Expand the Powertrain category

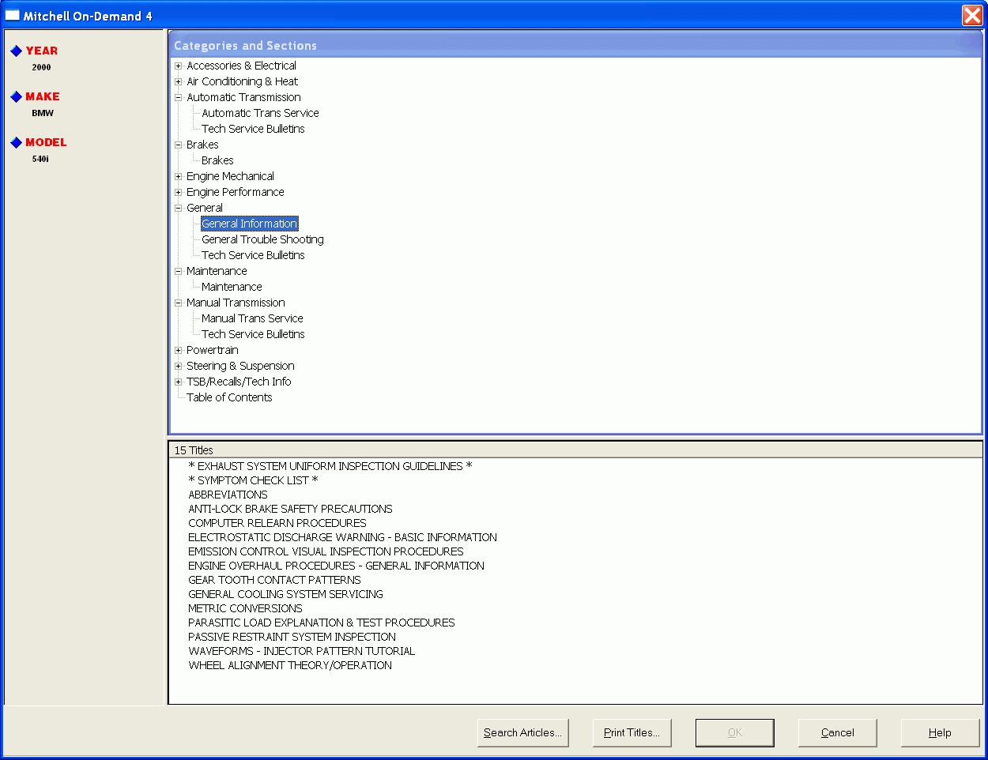click(179, 351)
